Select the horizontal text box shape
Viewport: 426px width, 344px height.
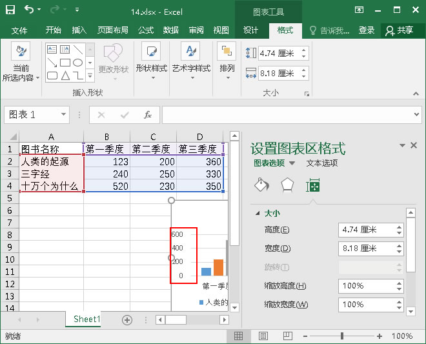click(52, 50)
